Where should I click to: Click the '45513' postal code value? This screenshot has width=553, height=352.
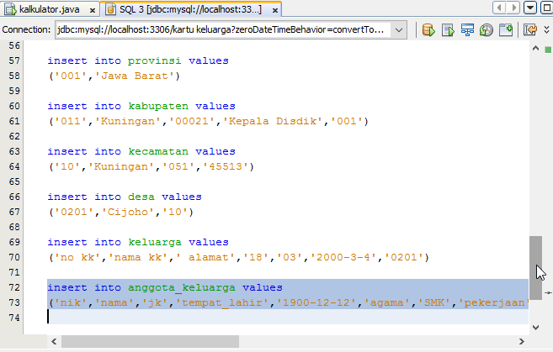(x=226, y=166)
